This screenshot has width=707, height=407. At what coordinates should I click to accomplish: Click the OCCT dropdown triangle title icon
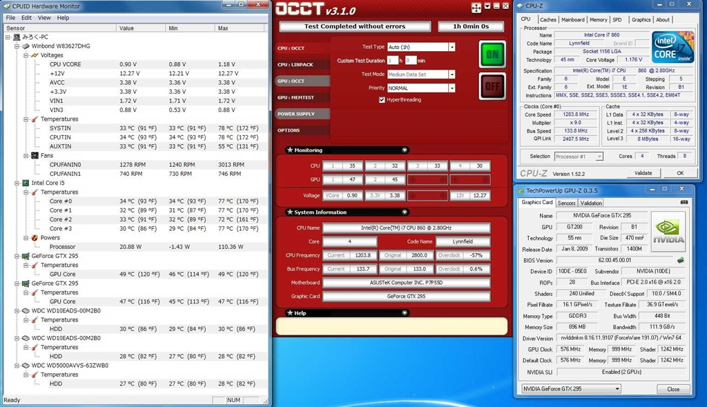(487, 6)
